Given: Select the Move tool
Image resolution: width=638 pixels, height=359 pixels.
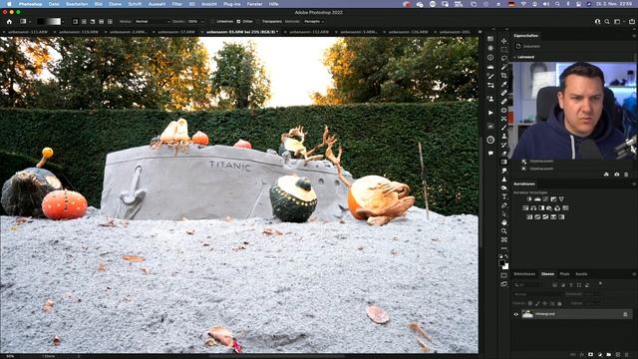Looking at the screenshot, I should coord(504,41).
